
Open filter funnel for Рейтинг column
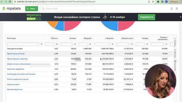(57, 44)
